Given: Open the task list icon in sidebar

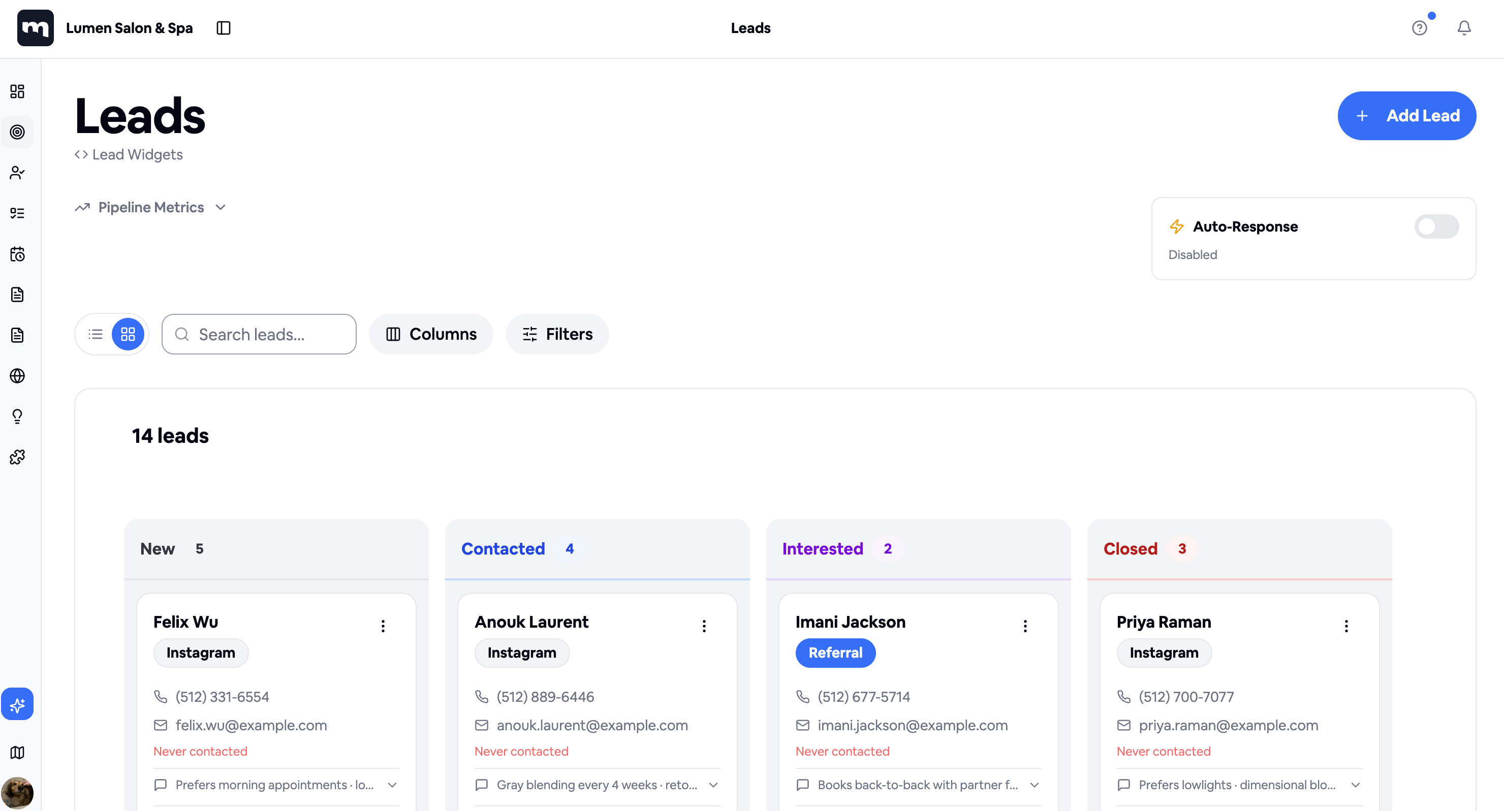Looking at the screenshot, I should 17,214.
